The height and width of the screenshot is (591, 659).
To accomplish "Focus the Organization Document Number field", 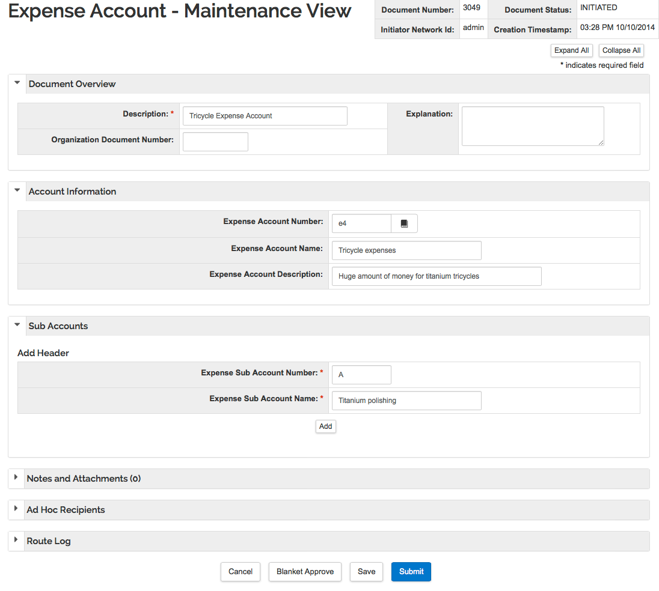I will point(215,142).
